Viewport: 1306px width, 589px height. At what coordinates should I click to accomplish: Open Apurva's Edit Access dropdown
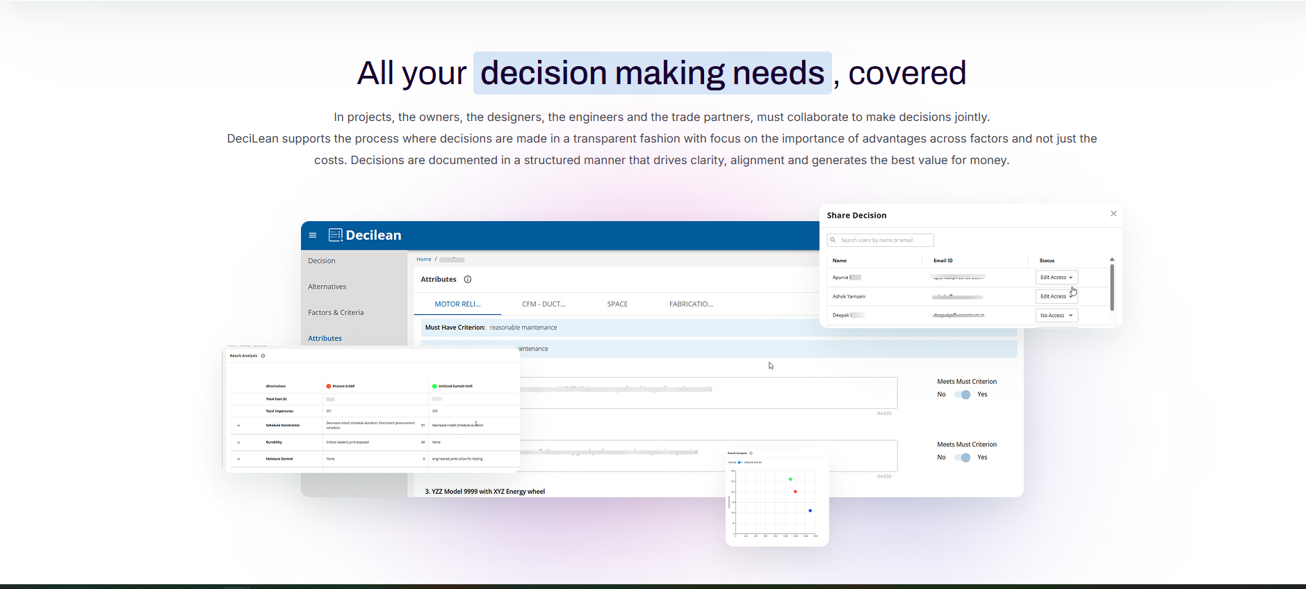coord(1056,277)
